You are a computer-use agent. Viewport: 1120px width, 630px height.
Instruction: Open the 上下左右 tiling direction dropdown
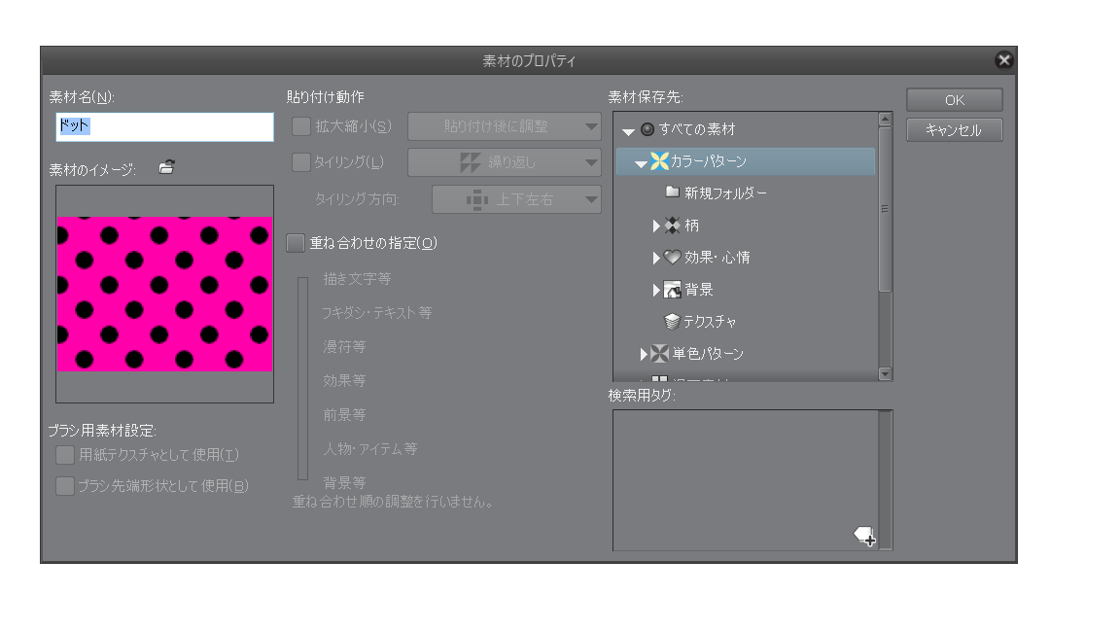[x=516, y=199]
